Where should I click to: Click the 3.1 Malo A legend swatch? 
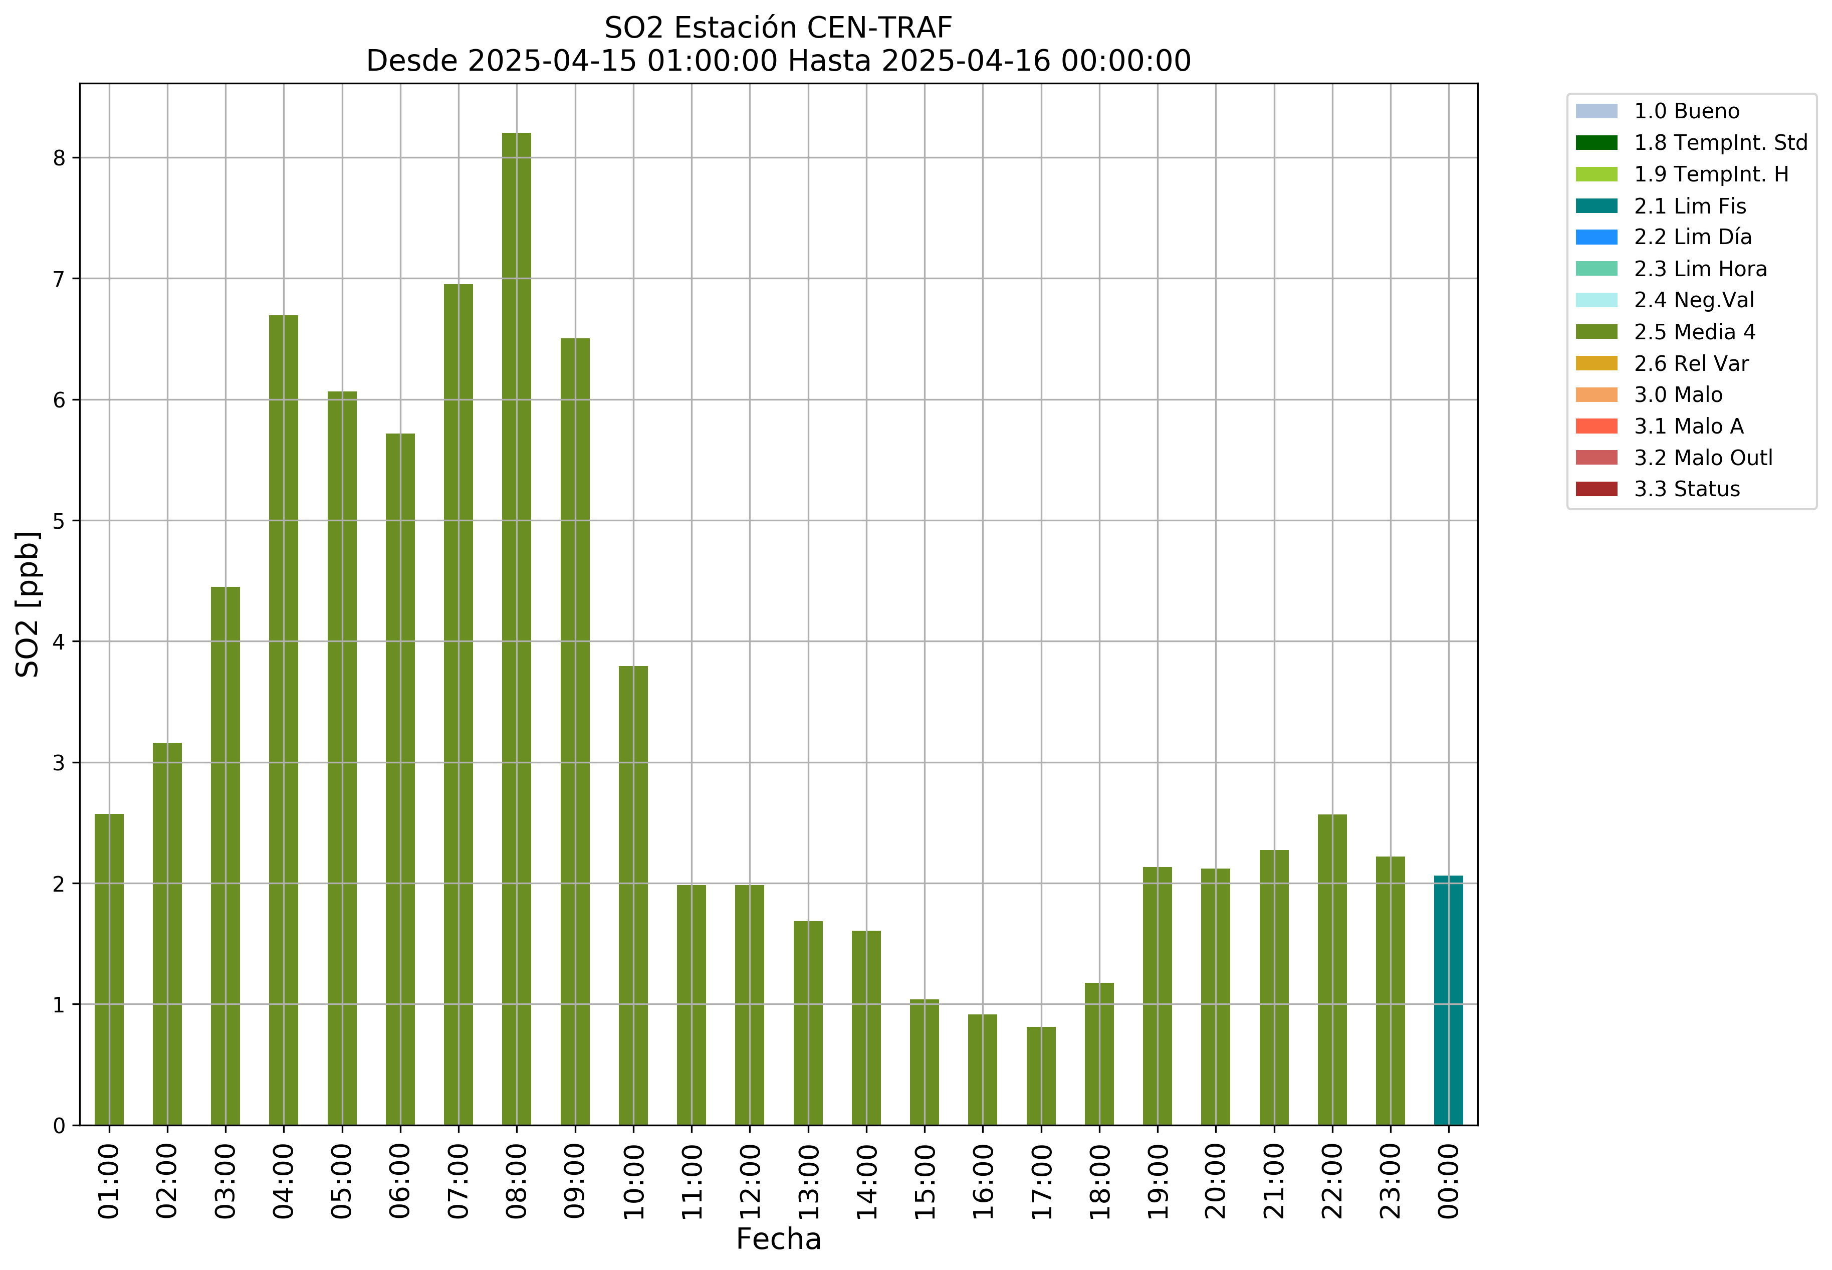click(1596, 427)
